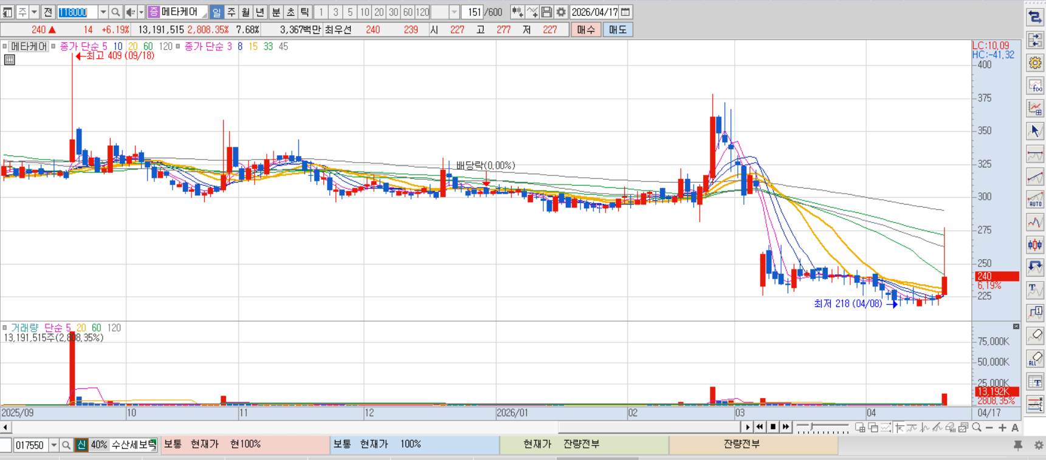The height and width of the screenshot is (460, 1046).
Task: Open the date calendar picker icon
Action: coord(625,12)
